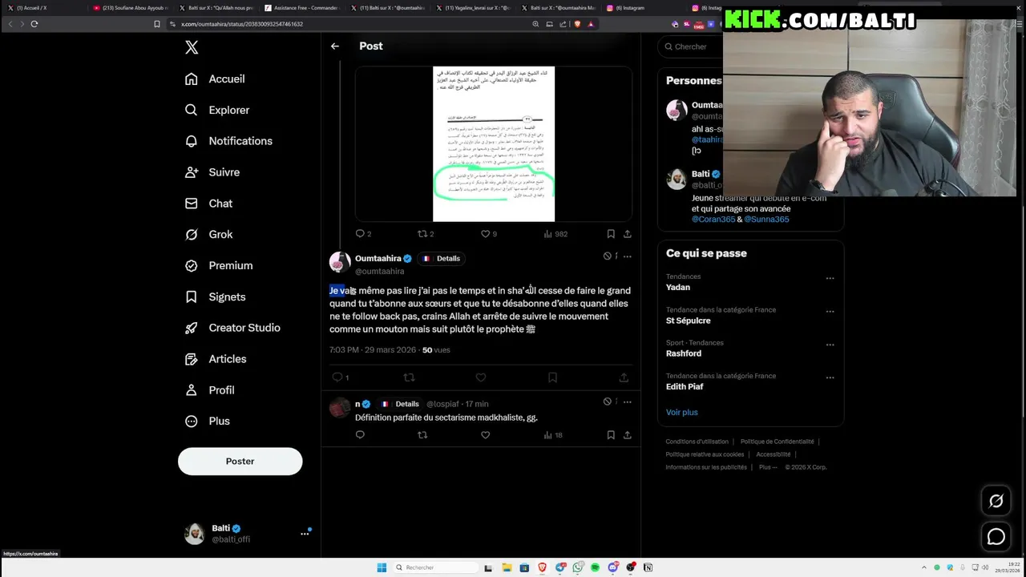Open options for Edith Piaf trend

tap(830, 377)
